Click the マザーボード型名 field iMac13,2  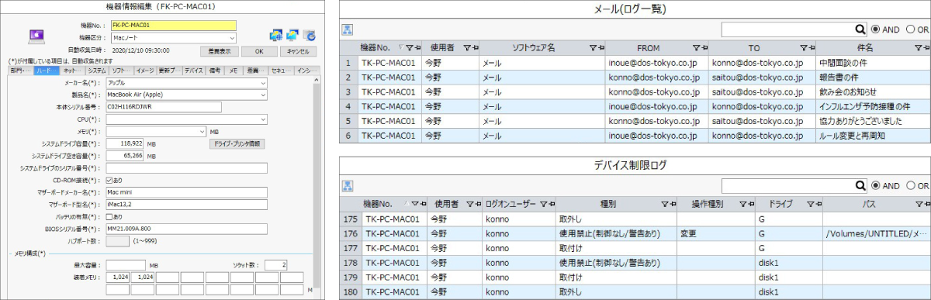click(187, 205)
